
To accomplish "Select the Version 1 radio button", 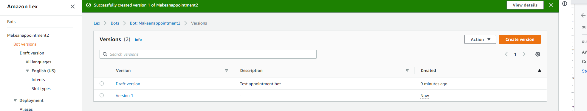I will tap(102, 95).
